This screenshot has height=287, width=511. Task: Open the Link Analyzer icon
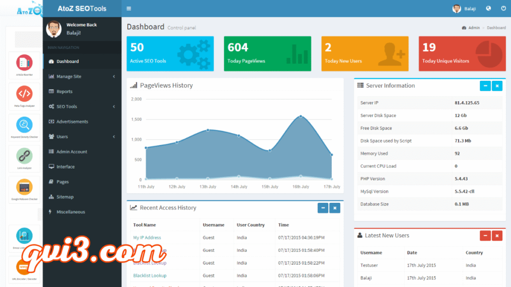tap(24, 156)
